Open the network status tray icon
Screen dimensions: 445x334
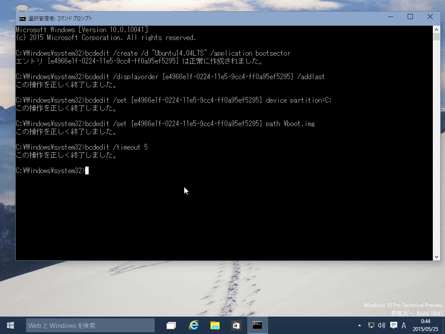click(371, 325)
